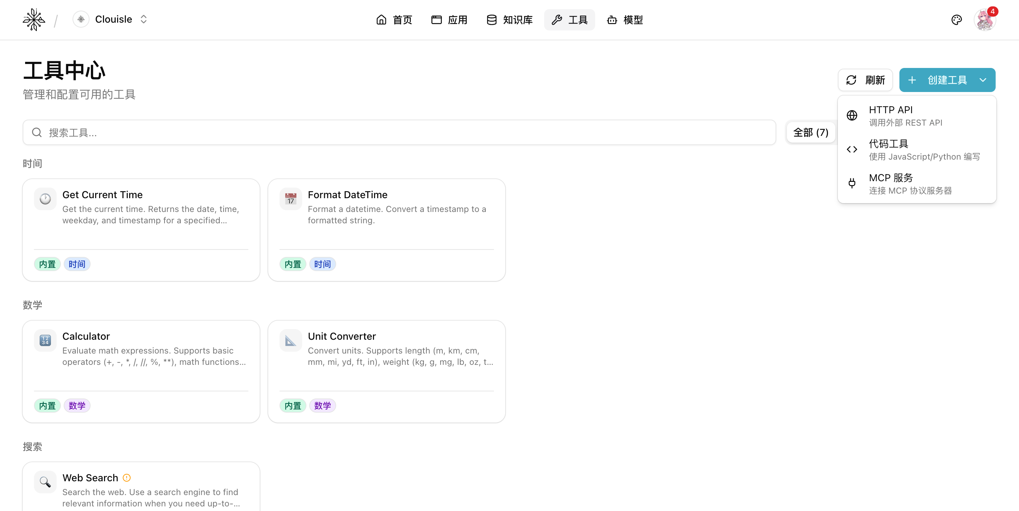
Task: Click the Web Search magnifier icon
Action: (45, 482)
